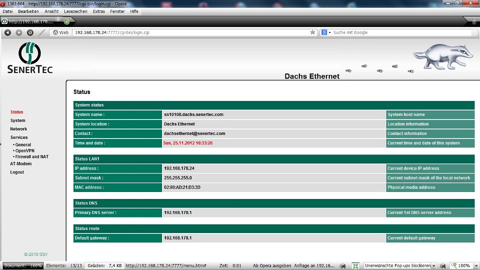Viewport: 480px width, 270px height.
Task: Reload the page with the refresh icon
Action: coord(30,32)
